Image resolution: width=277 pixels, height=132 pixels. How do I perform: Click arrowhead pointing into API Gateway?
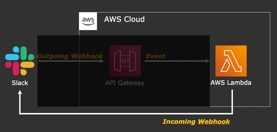pyautogui.click(x=102, y=61)
